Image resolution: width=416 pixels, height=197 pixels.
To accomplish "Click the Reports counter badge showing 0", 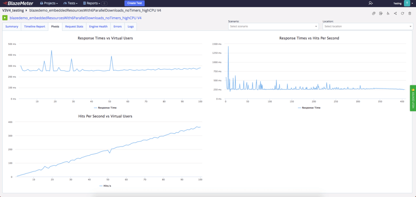I will coord(104,4).
